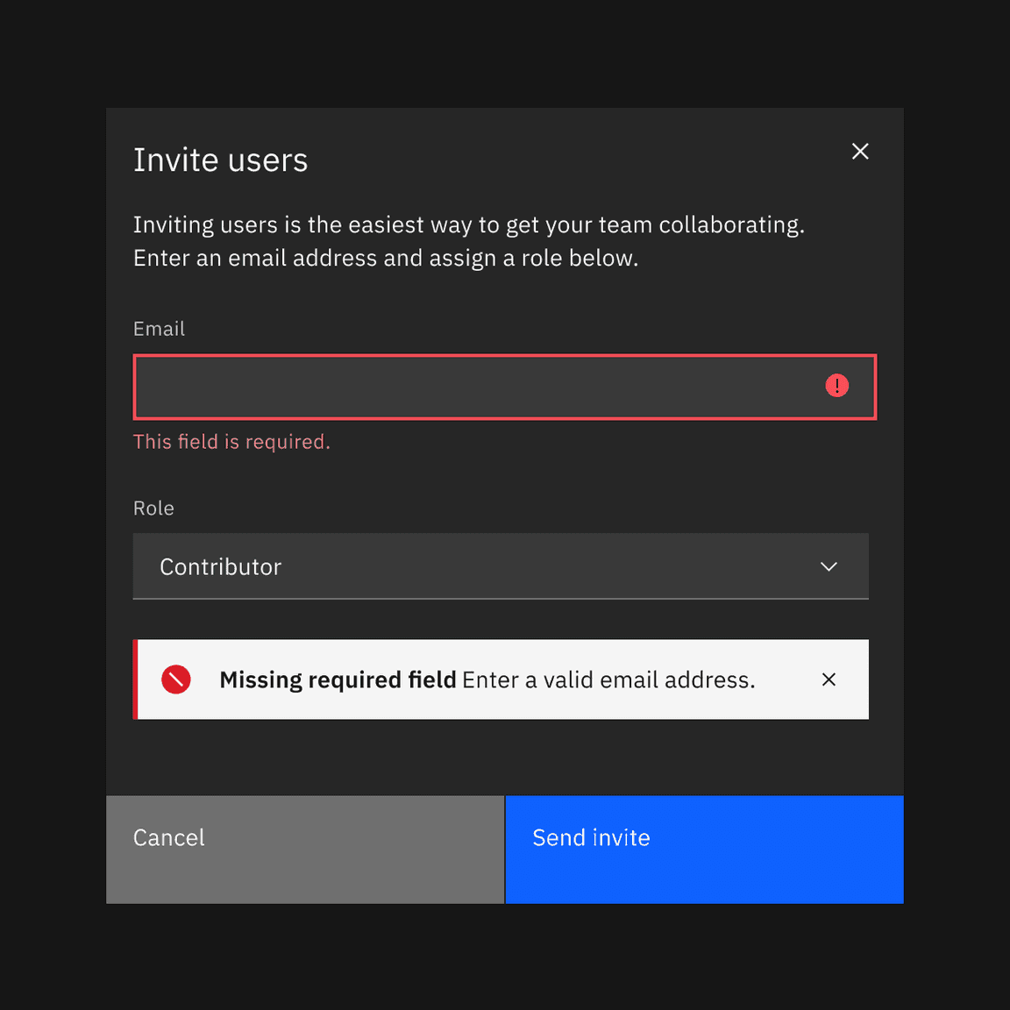Click the X icon to close the Invite users dialog

click(860, 151)
